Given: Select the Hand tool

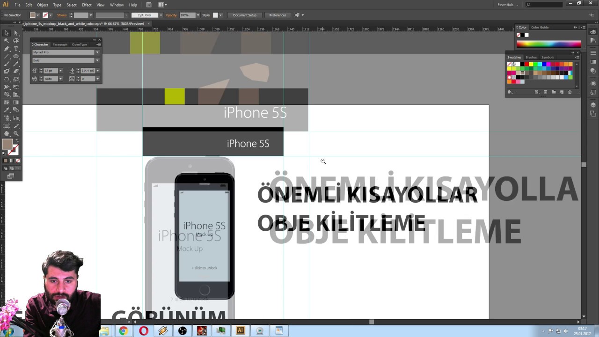Looking at the screenshot, I should tap(7, 134).
